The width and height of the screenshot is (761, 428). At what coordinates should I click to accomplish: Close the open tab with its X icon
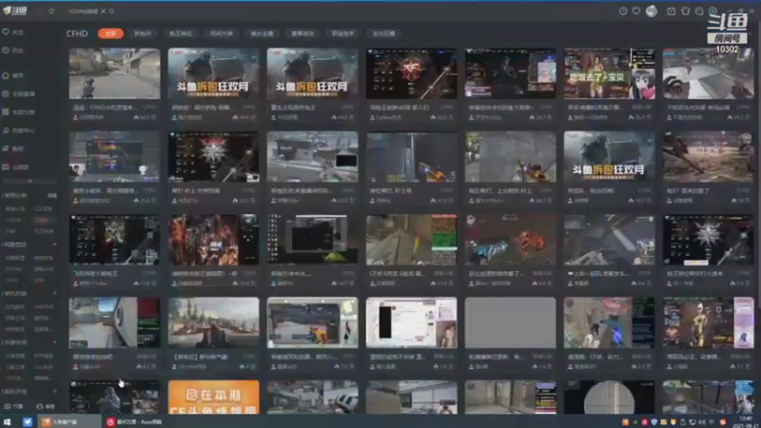tap(104, 11)
